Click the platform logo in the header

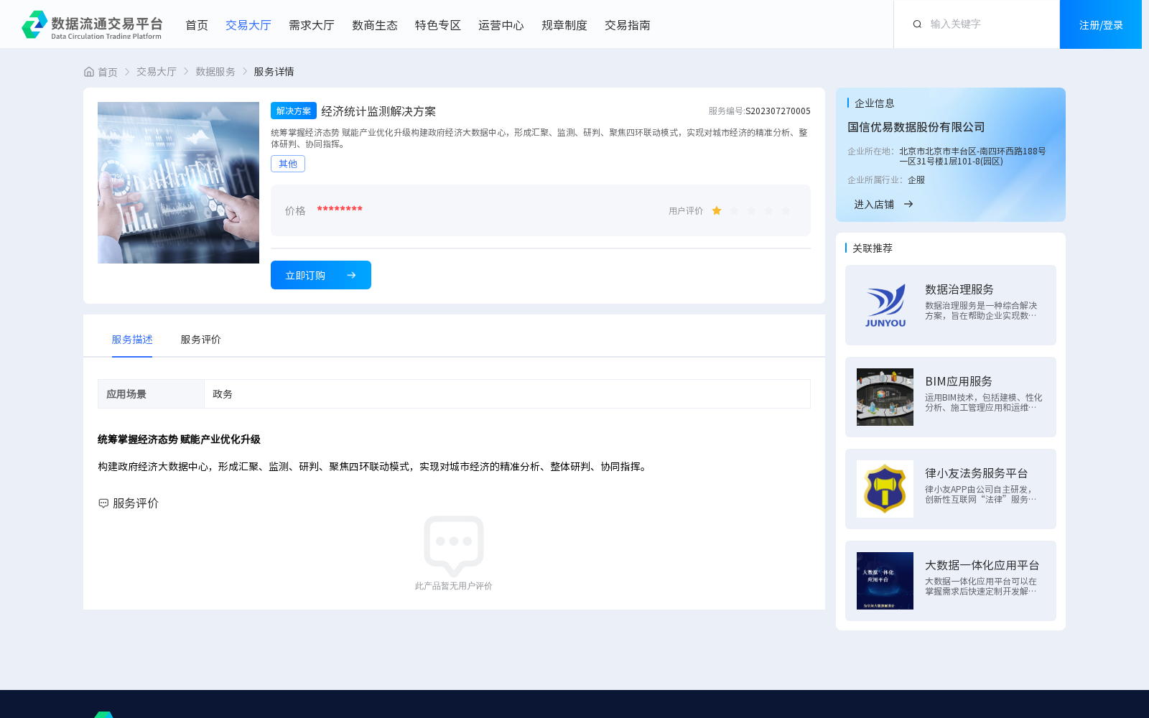(x=92, y=24)
